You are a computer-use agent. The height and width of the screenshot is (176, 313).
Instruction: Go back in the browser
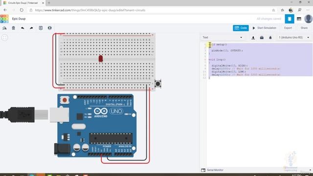(x=5, y=10)
